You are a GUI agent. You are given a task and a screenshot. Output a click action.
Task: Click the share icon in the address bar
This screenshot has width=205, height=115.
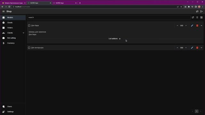(178, 7)
